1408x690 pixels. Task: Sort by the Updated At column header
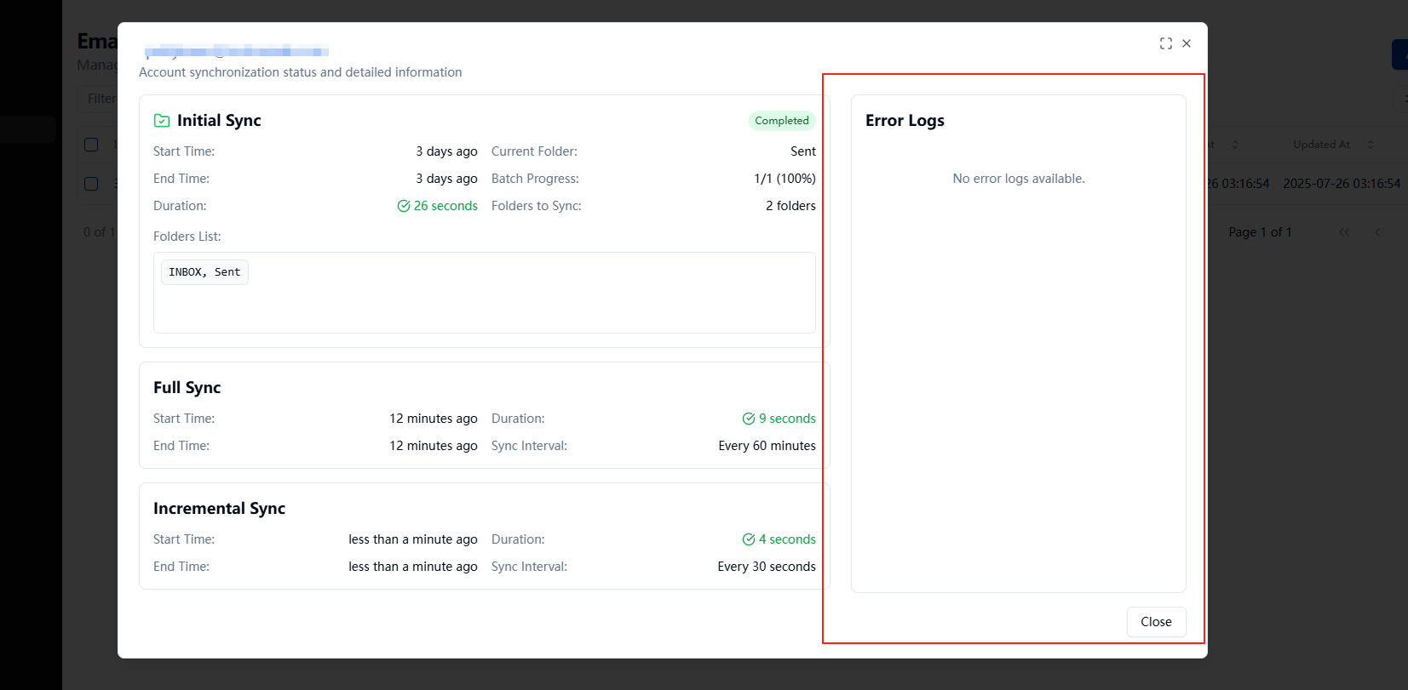pos(1333,145)
